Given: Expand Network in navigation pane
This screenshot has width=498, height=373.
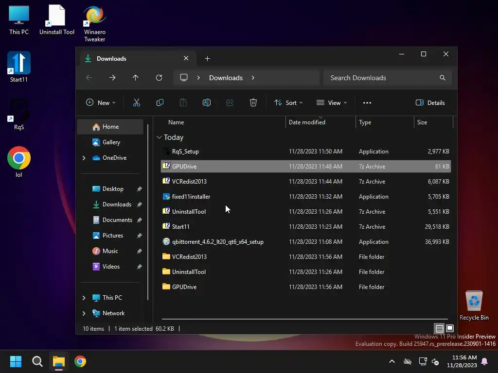Looking at the screenshot, I should click(84, 313).
